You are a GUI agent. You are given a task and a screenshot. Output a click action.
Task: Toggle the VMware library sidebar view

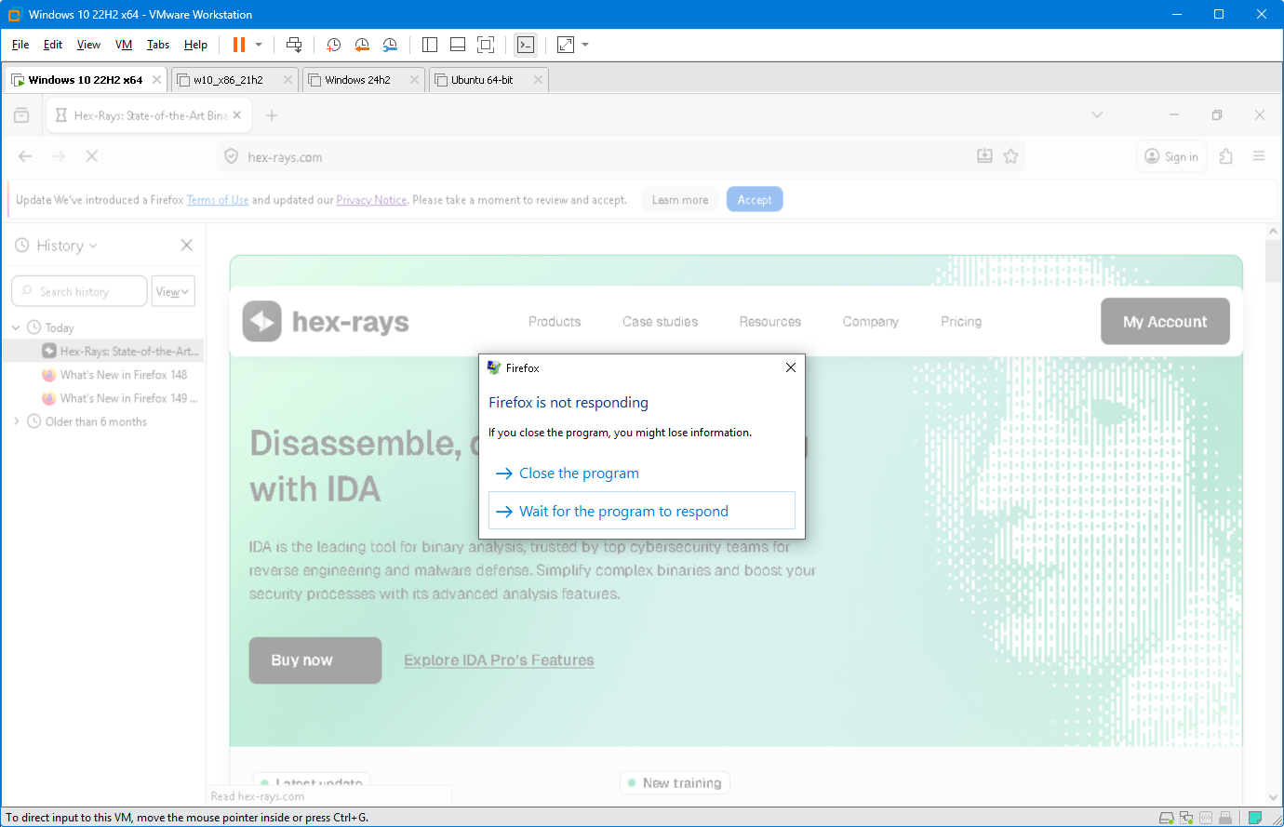[430, 45]
